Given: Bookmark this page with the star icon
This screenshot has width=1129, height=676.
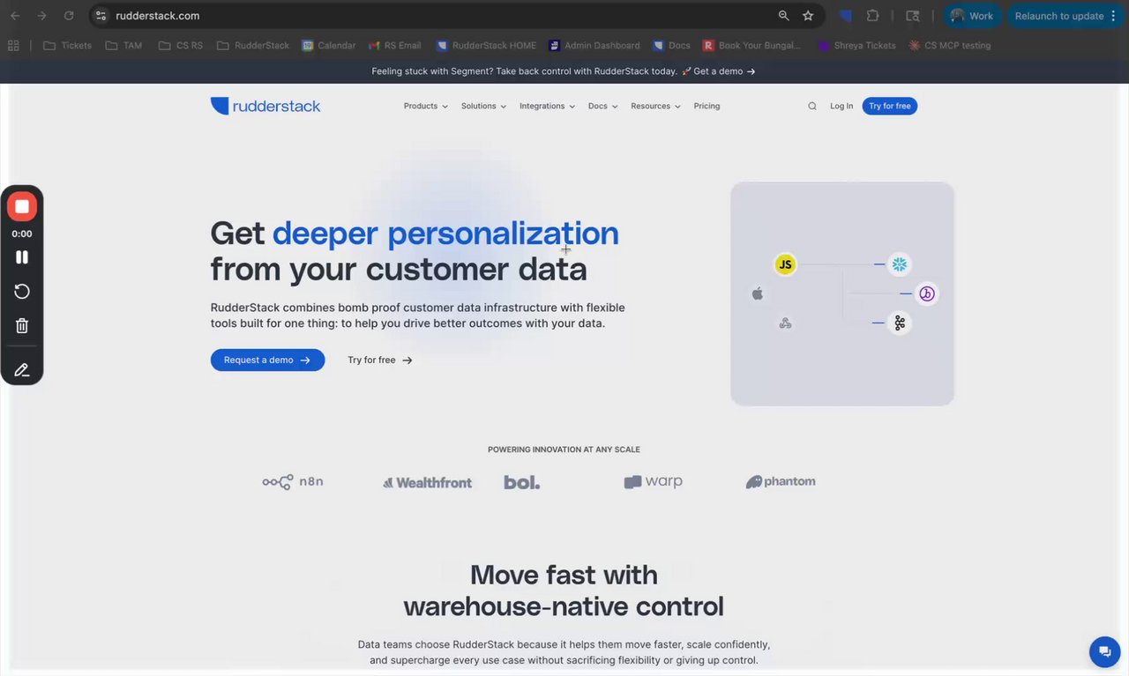Looking at the screenshot, I should pyautogui.click(x=808, y=16).
